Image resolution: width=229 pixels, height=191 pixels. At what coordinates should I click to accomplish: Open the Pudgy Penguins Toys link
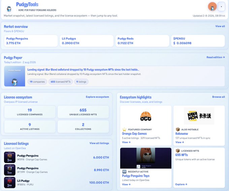click(x=136, y=176)
